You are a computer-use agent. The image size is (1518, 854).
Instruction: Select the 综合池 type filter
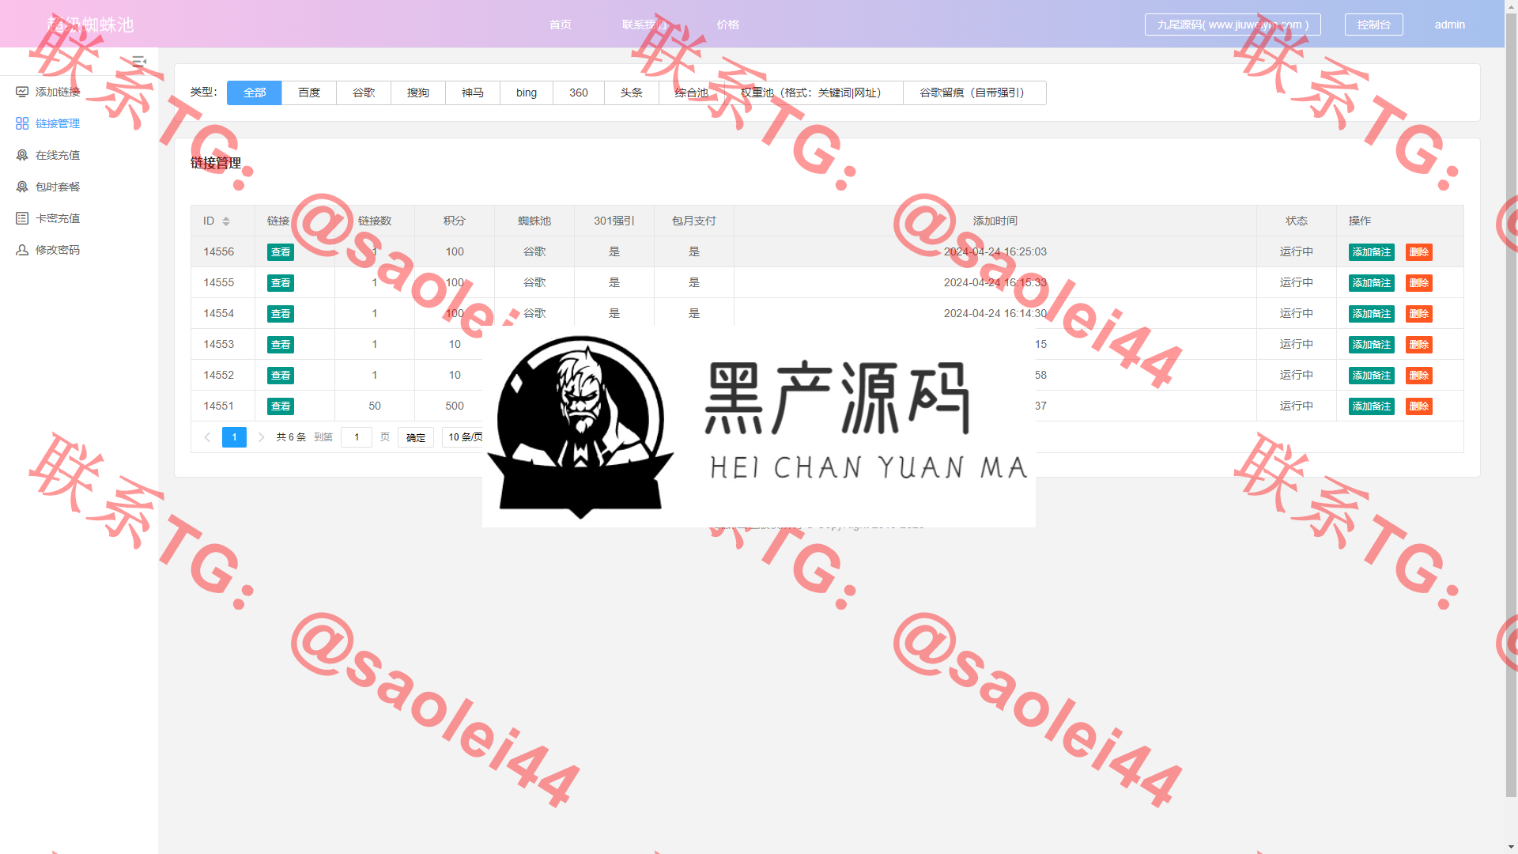[692, 93]
